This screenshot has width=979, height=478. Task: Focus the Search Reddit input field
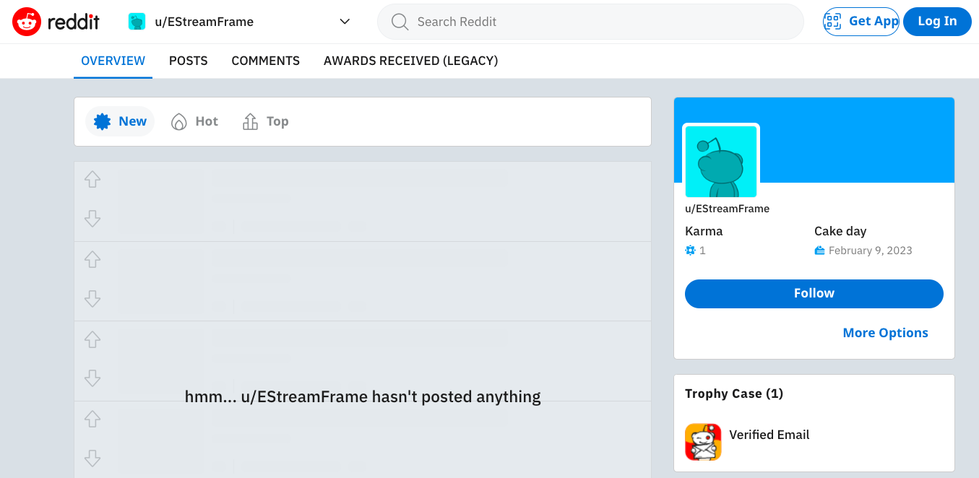pyautogui.click(x=600, y=22)
